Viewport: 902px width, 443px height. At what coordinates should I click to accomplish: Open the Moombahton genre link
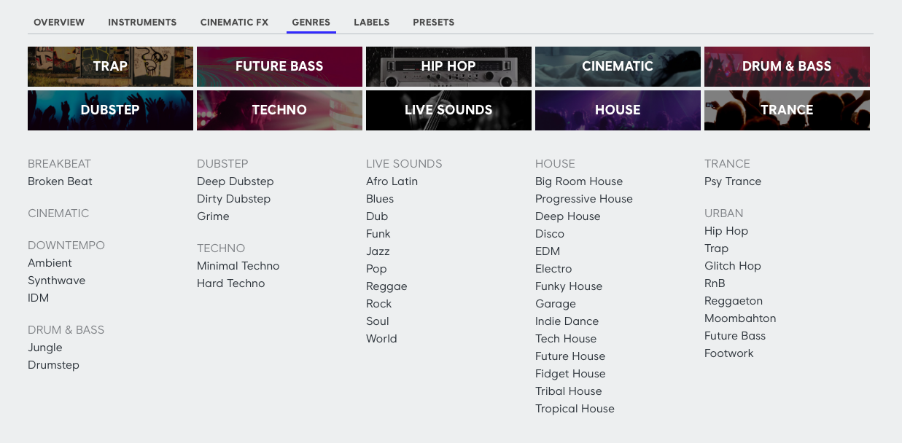click(x=740, y=318)
